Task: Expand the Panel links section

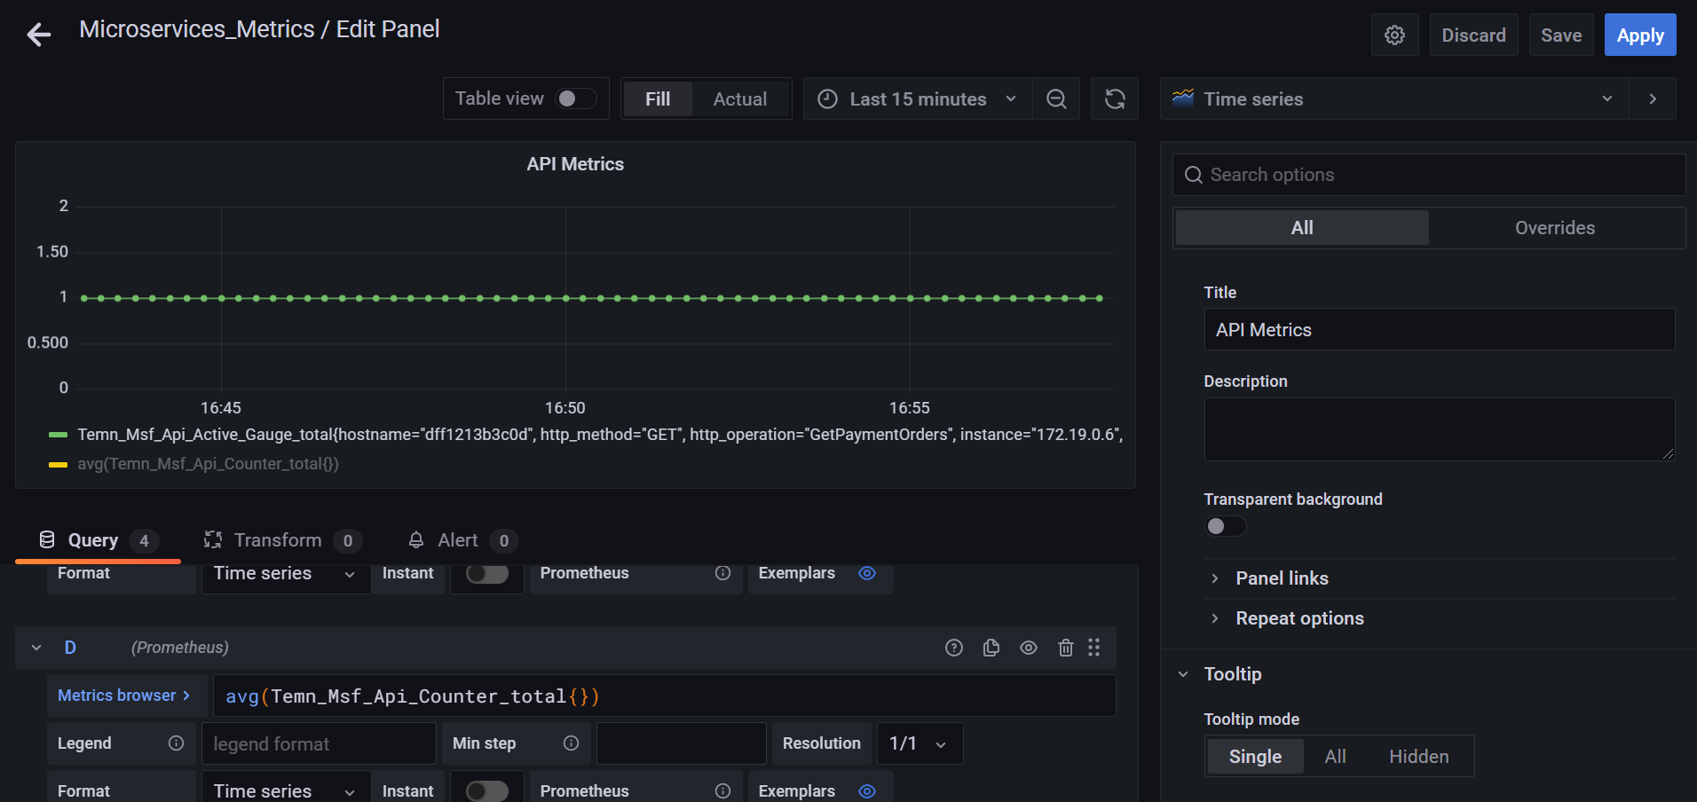Action: [x=1282, y=578]
